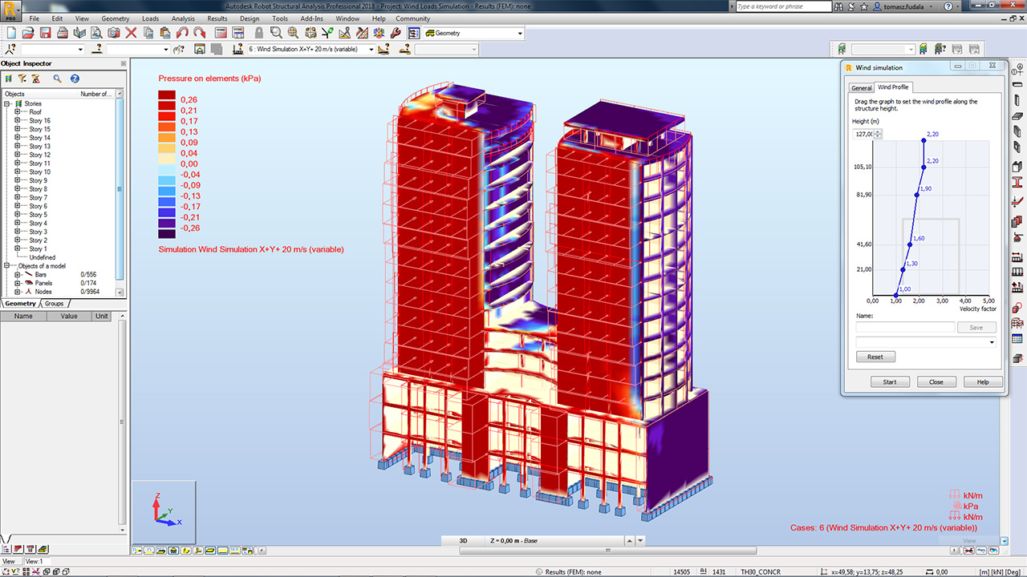Click the Save project icon in toolbar

click(x=45, y=33)
